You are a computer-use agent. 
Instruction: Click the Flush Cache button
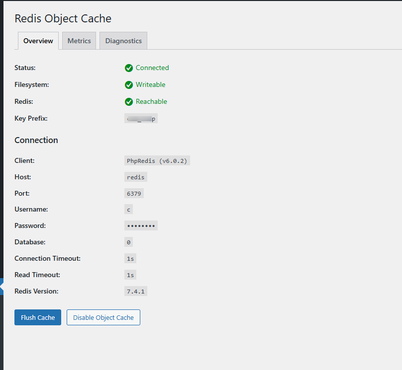[x=38, y=317]
